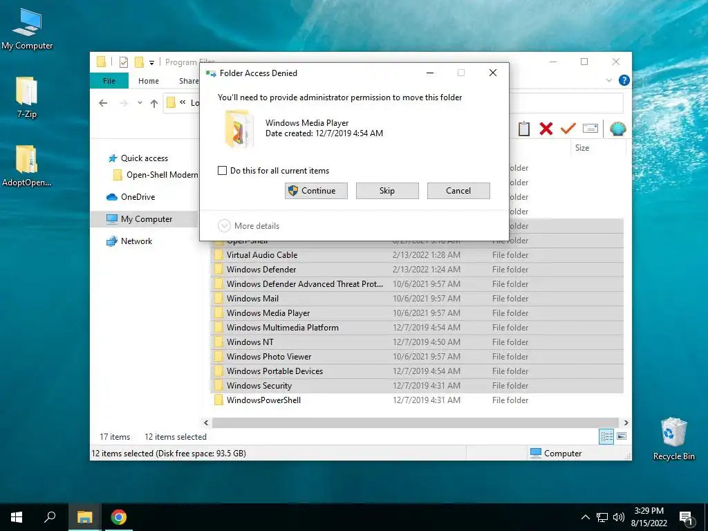The image size is (708, 531).
Task: Click Continue in Folder Access Denied dialog
Action: pos(316,191)
